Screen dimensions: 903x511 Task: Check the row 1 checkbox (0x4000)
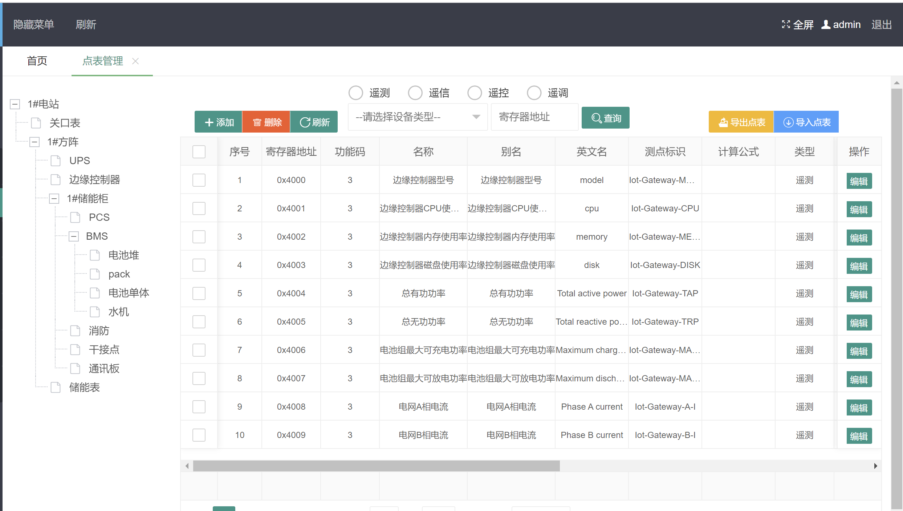point(199,180)
